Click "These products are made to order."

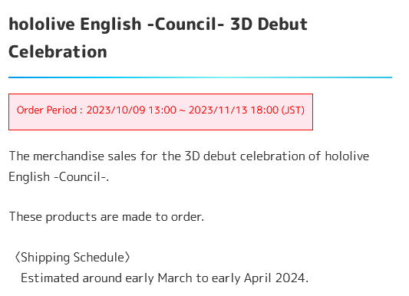(107, 216)
